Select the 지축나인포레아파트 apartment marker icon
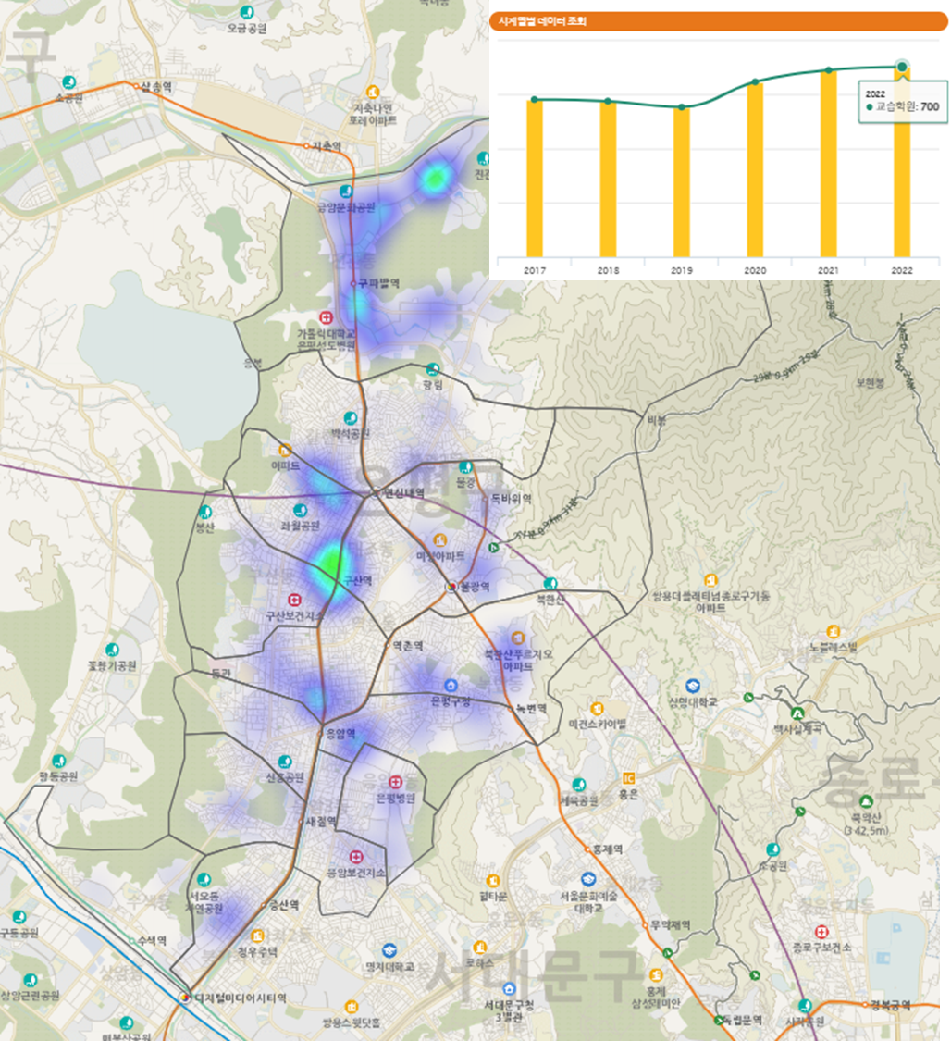This screenshot has width=951, height=1041. [373, 92]
